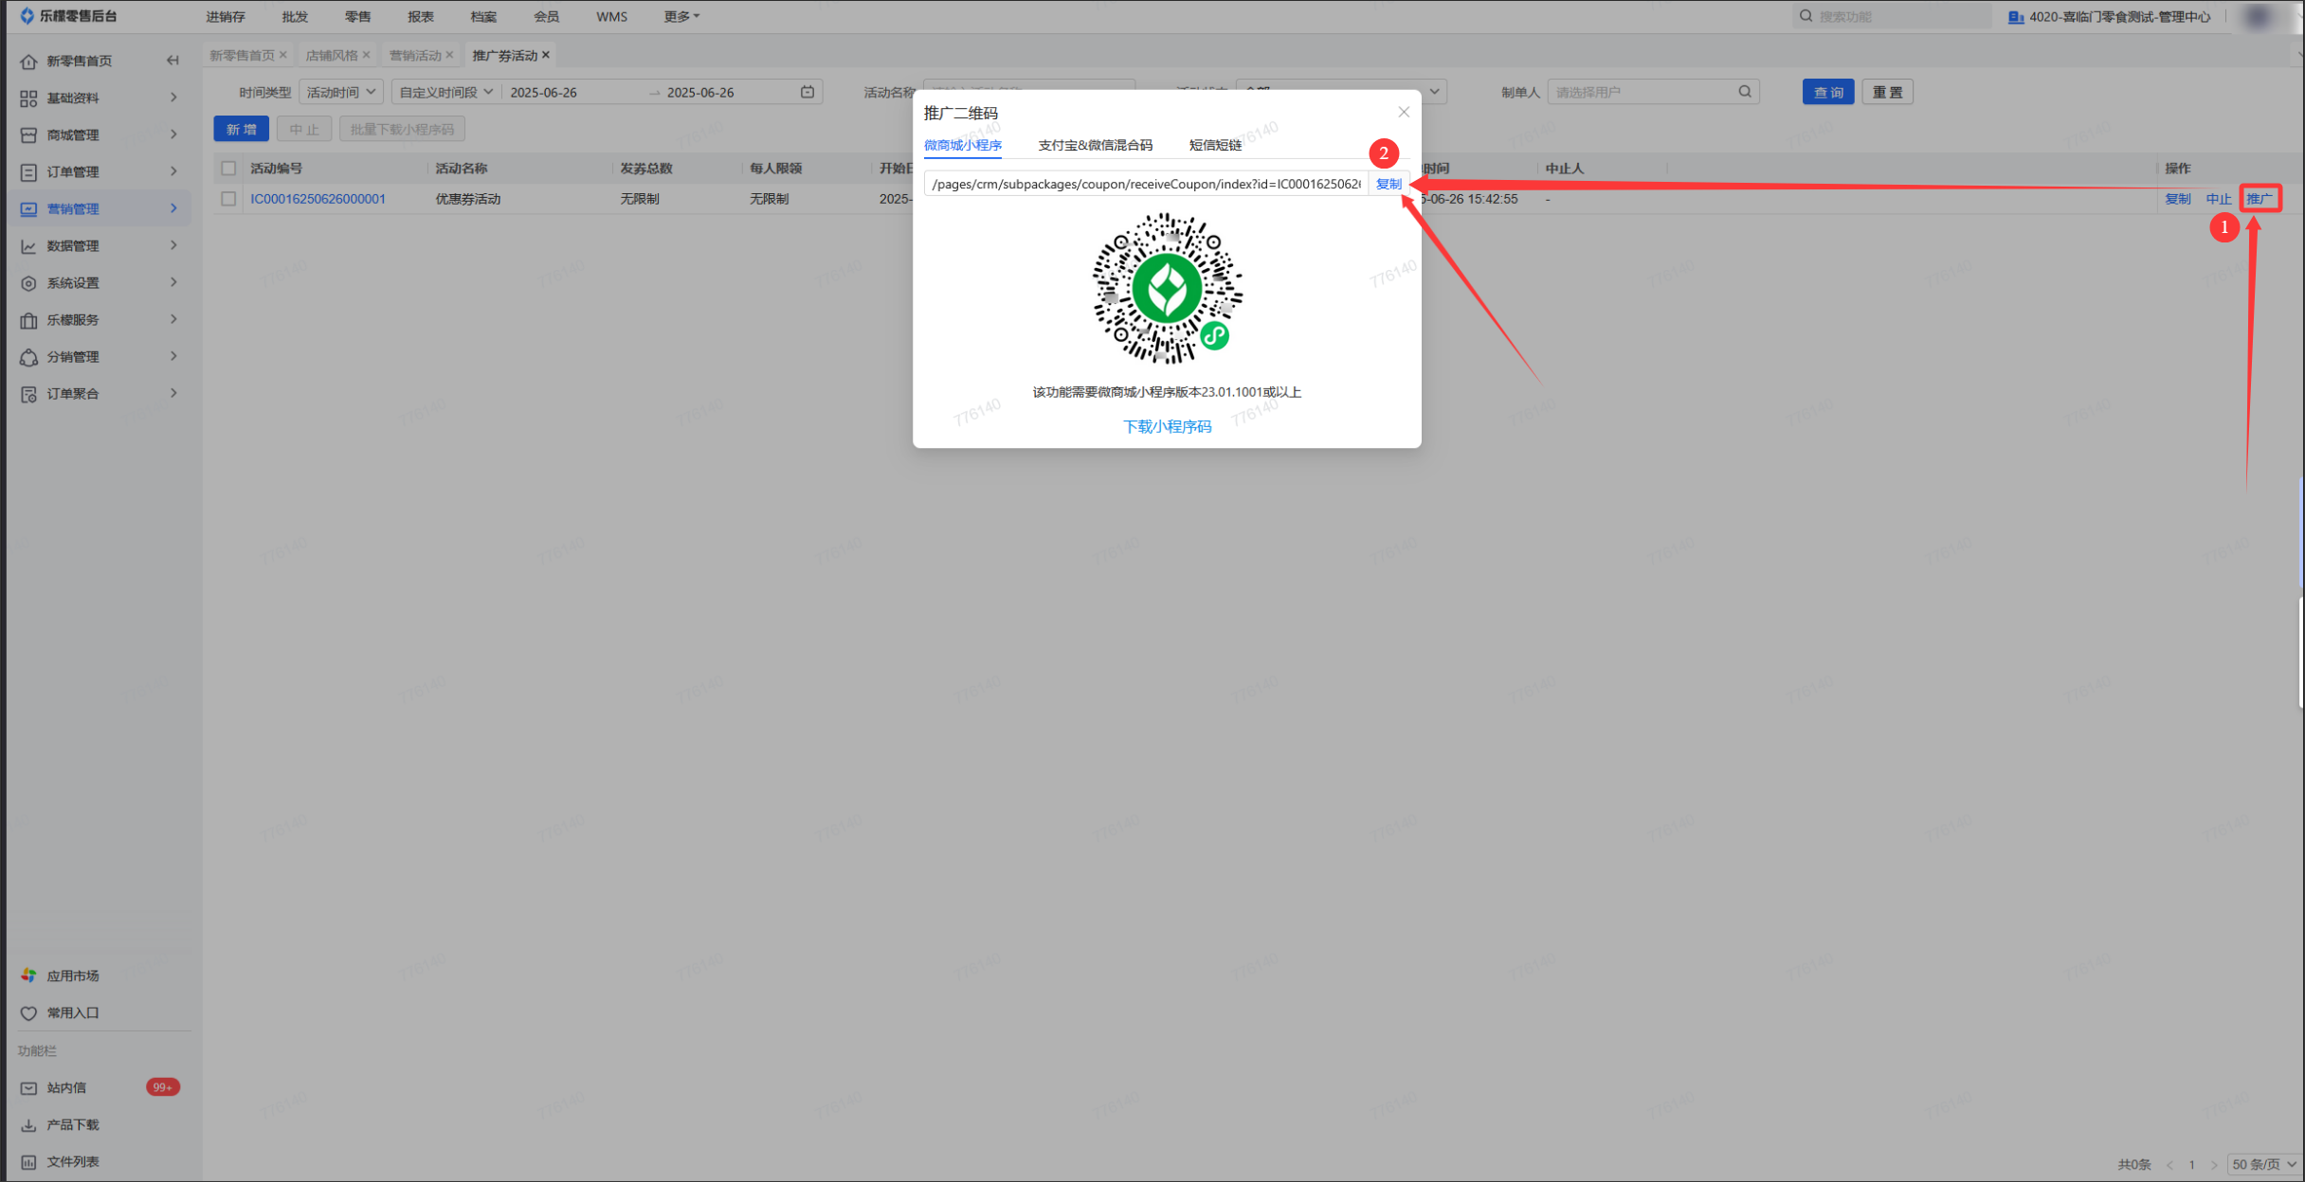Switch to 支付宝&微信混合码 tab
Viewport: 2305px width, 1182px height.
(1095, 145)
